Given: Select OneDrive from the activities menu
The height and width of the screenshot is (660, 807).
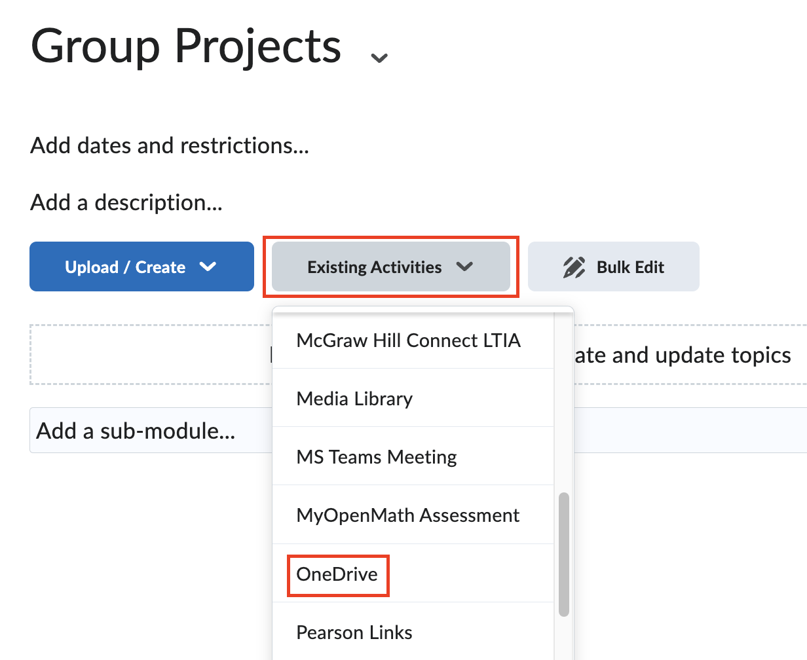Looking at the screenshot, I should coord(337,574).
